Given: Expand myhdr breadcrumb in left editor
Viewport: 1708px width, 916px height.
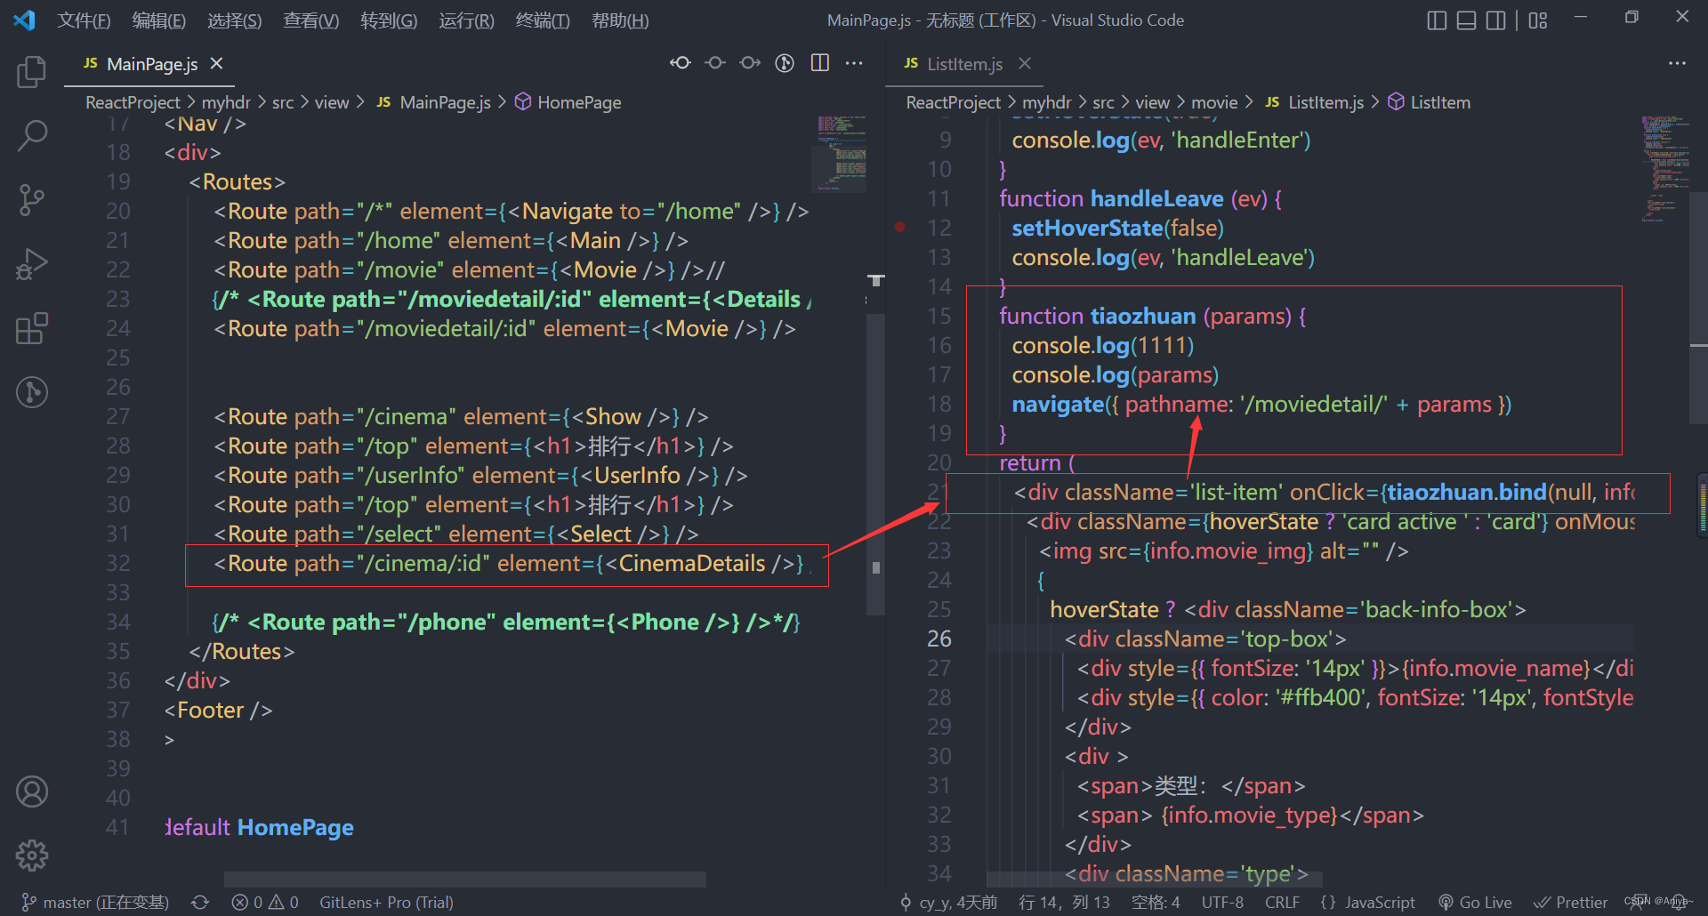Looking at the screenshot, I should click(226, 102).
